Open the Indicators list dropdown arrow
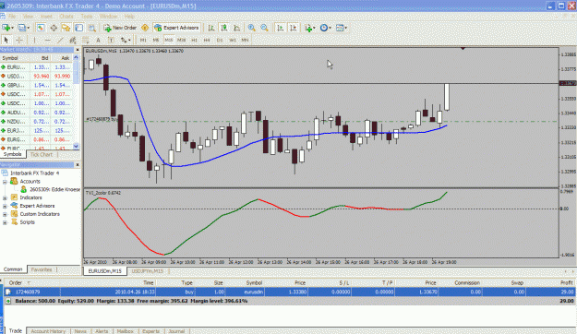 click(315, 28)
